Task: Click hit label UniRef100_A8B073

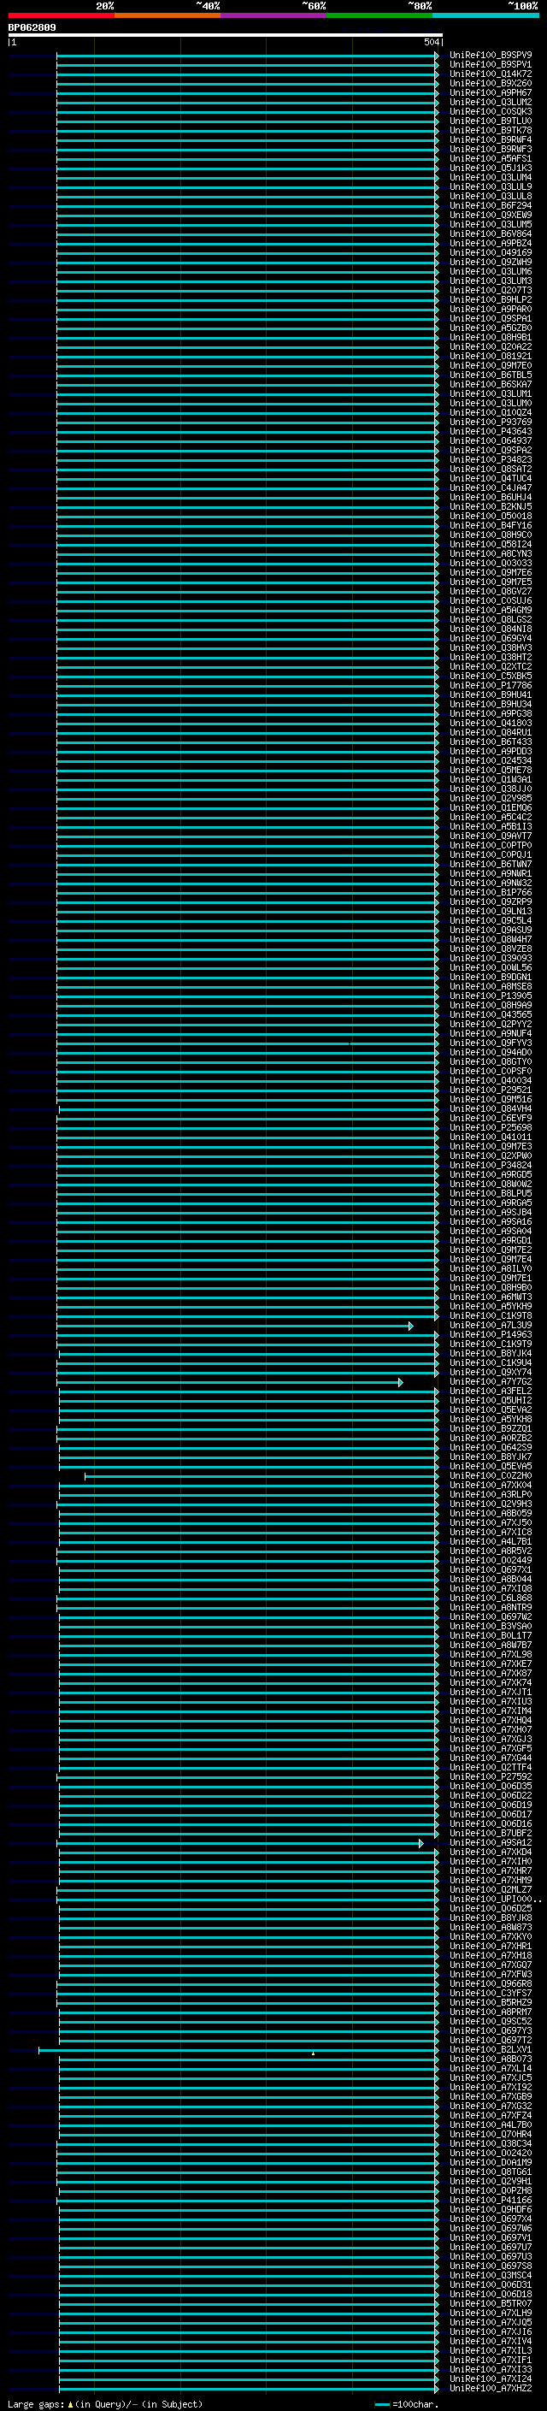Action: pos(491,2059)
